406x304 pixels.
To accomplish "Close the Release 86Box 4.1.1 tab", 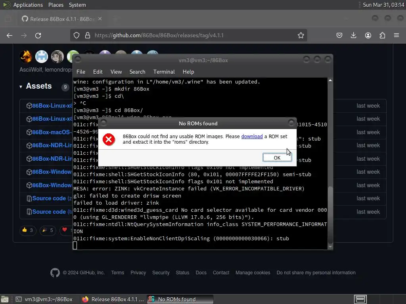I will pyautogui.click(x=100, y=19).
